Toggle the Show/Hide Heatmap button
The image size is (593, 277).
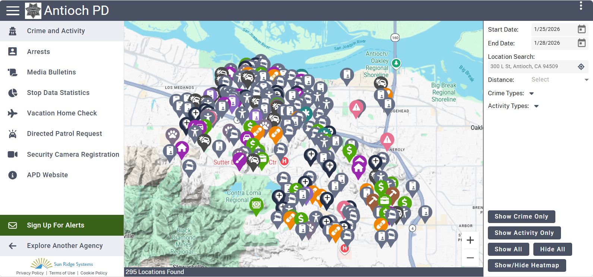coord(526,265)
